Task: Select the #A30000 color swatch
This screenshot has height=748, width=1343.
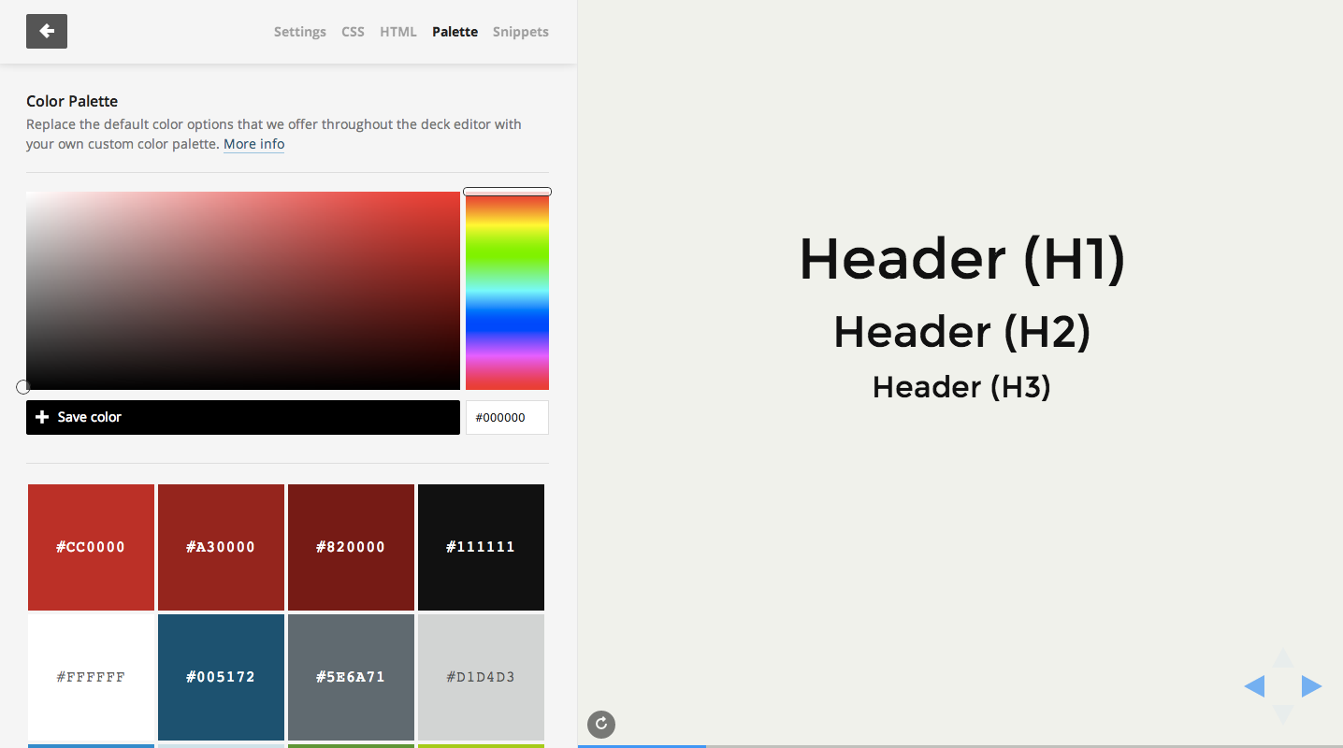Action: pyautogui.click(x=221, y=547)
